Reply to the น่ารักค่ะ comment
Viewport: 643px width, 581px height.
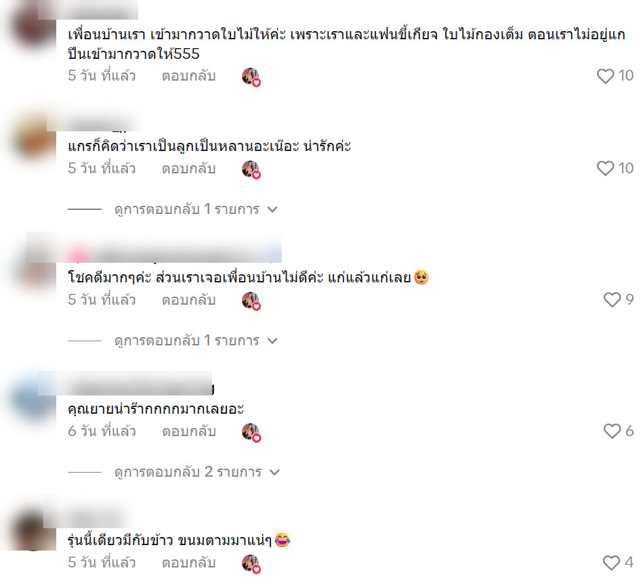pos(188,169)
